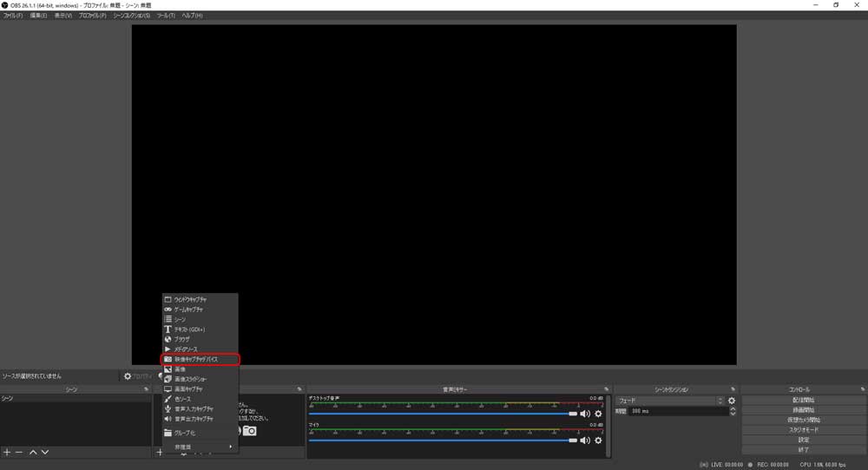
Task: Choose 画像 (Image) source in menu
Action: click(x=200, y=369)
